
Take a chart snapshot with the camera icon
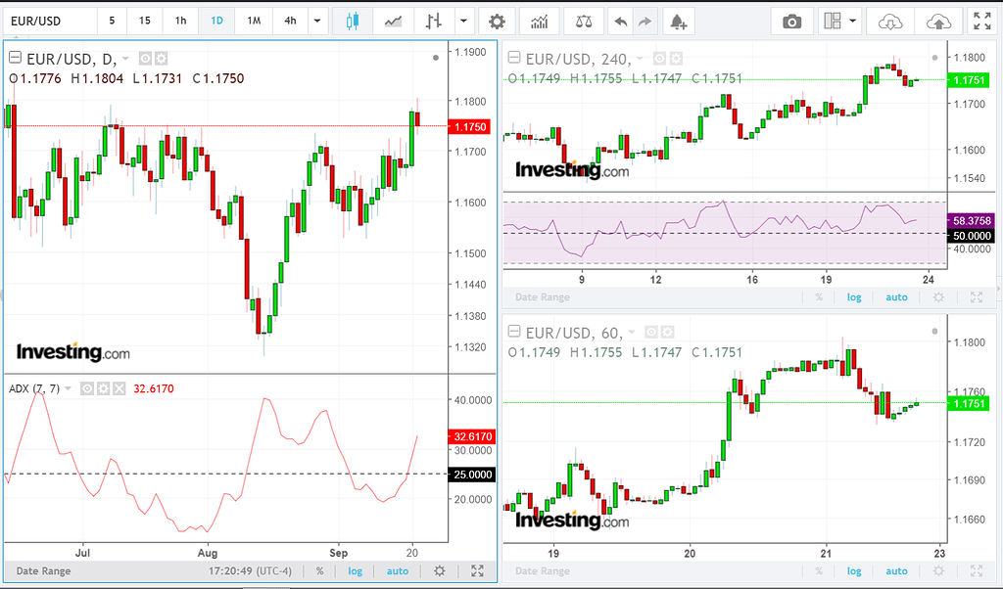(x=792, y=20)
